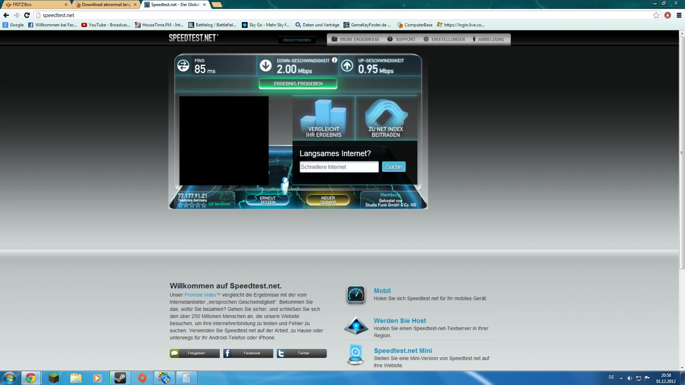The image size is (685, 385).
Task: Go back using the browser back arrow
Action: [x=6, y=15]
